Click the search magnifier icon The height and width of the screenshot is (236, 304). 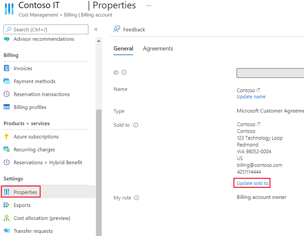pyautogui.click(x=9, y=29)
